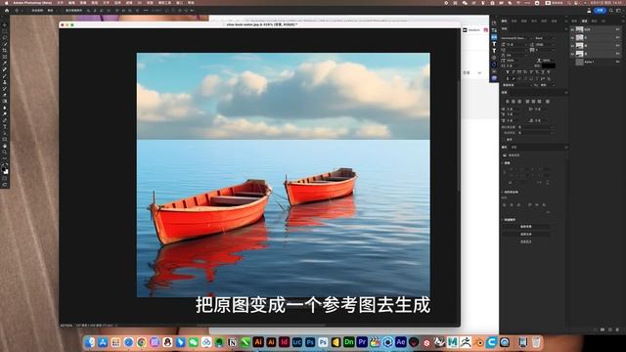Open the 增效工具 menu

click(165, 2)
